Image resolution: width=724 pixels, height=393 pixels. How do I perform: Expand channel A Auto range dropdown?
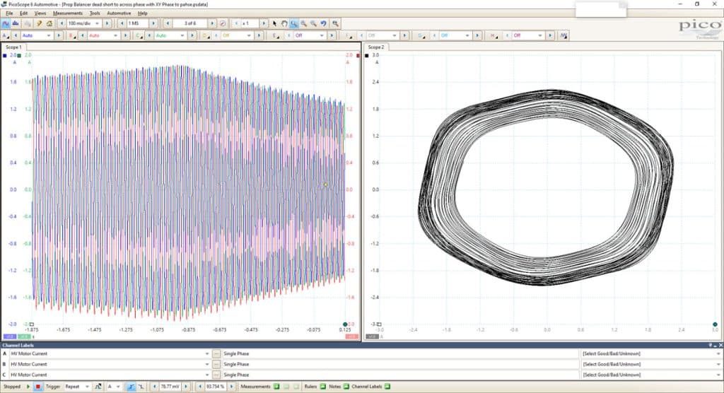pos(37,35)
